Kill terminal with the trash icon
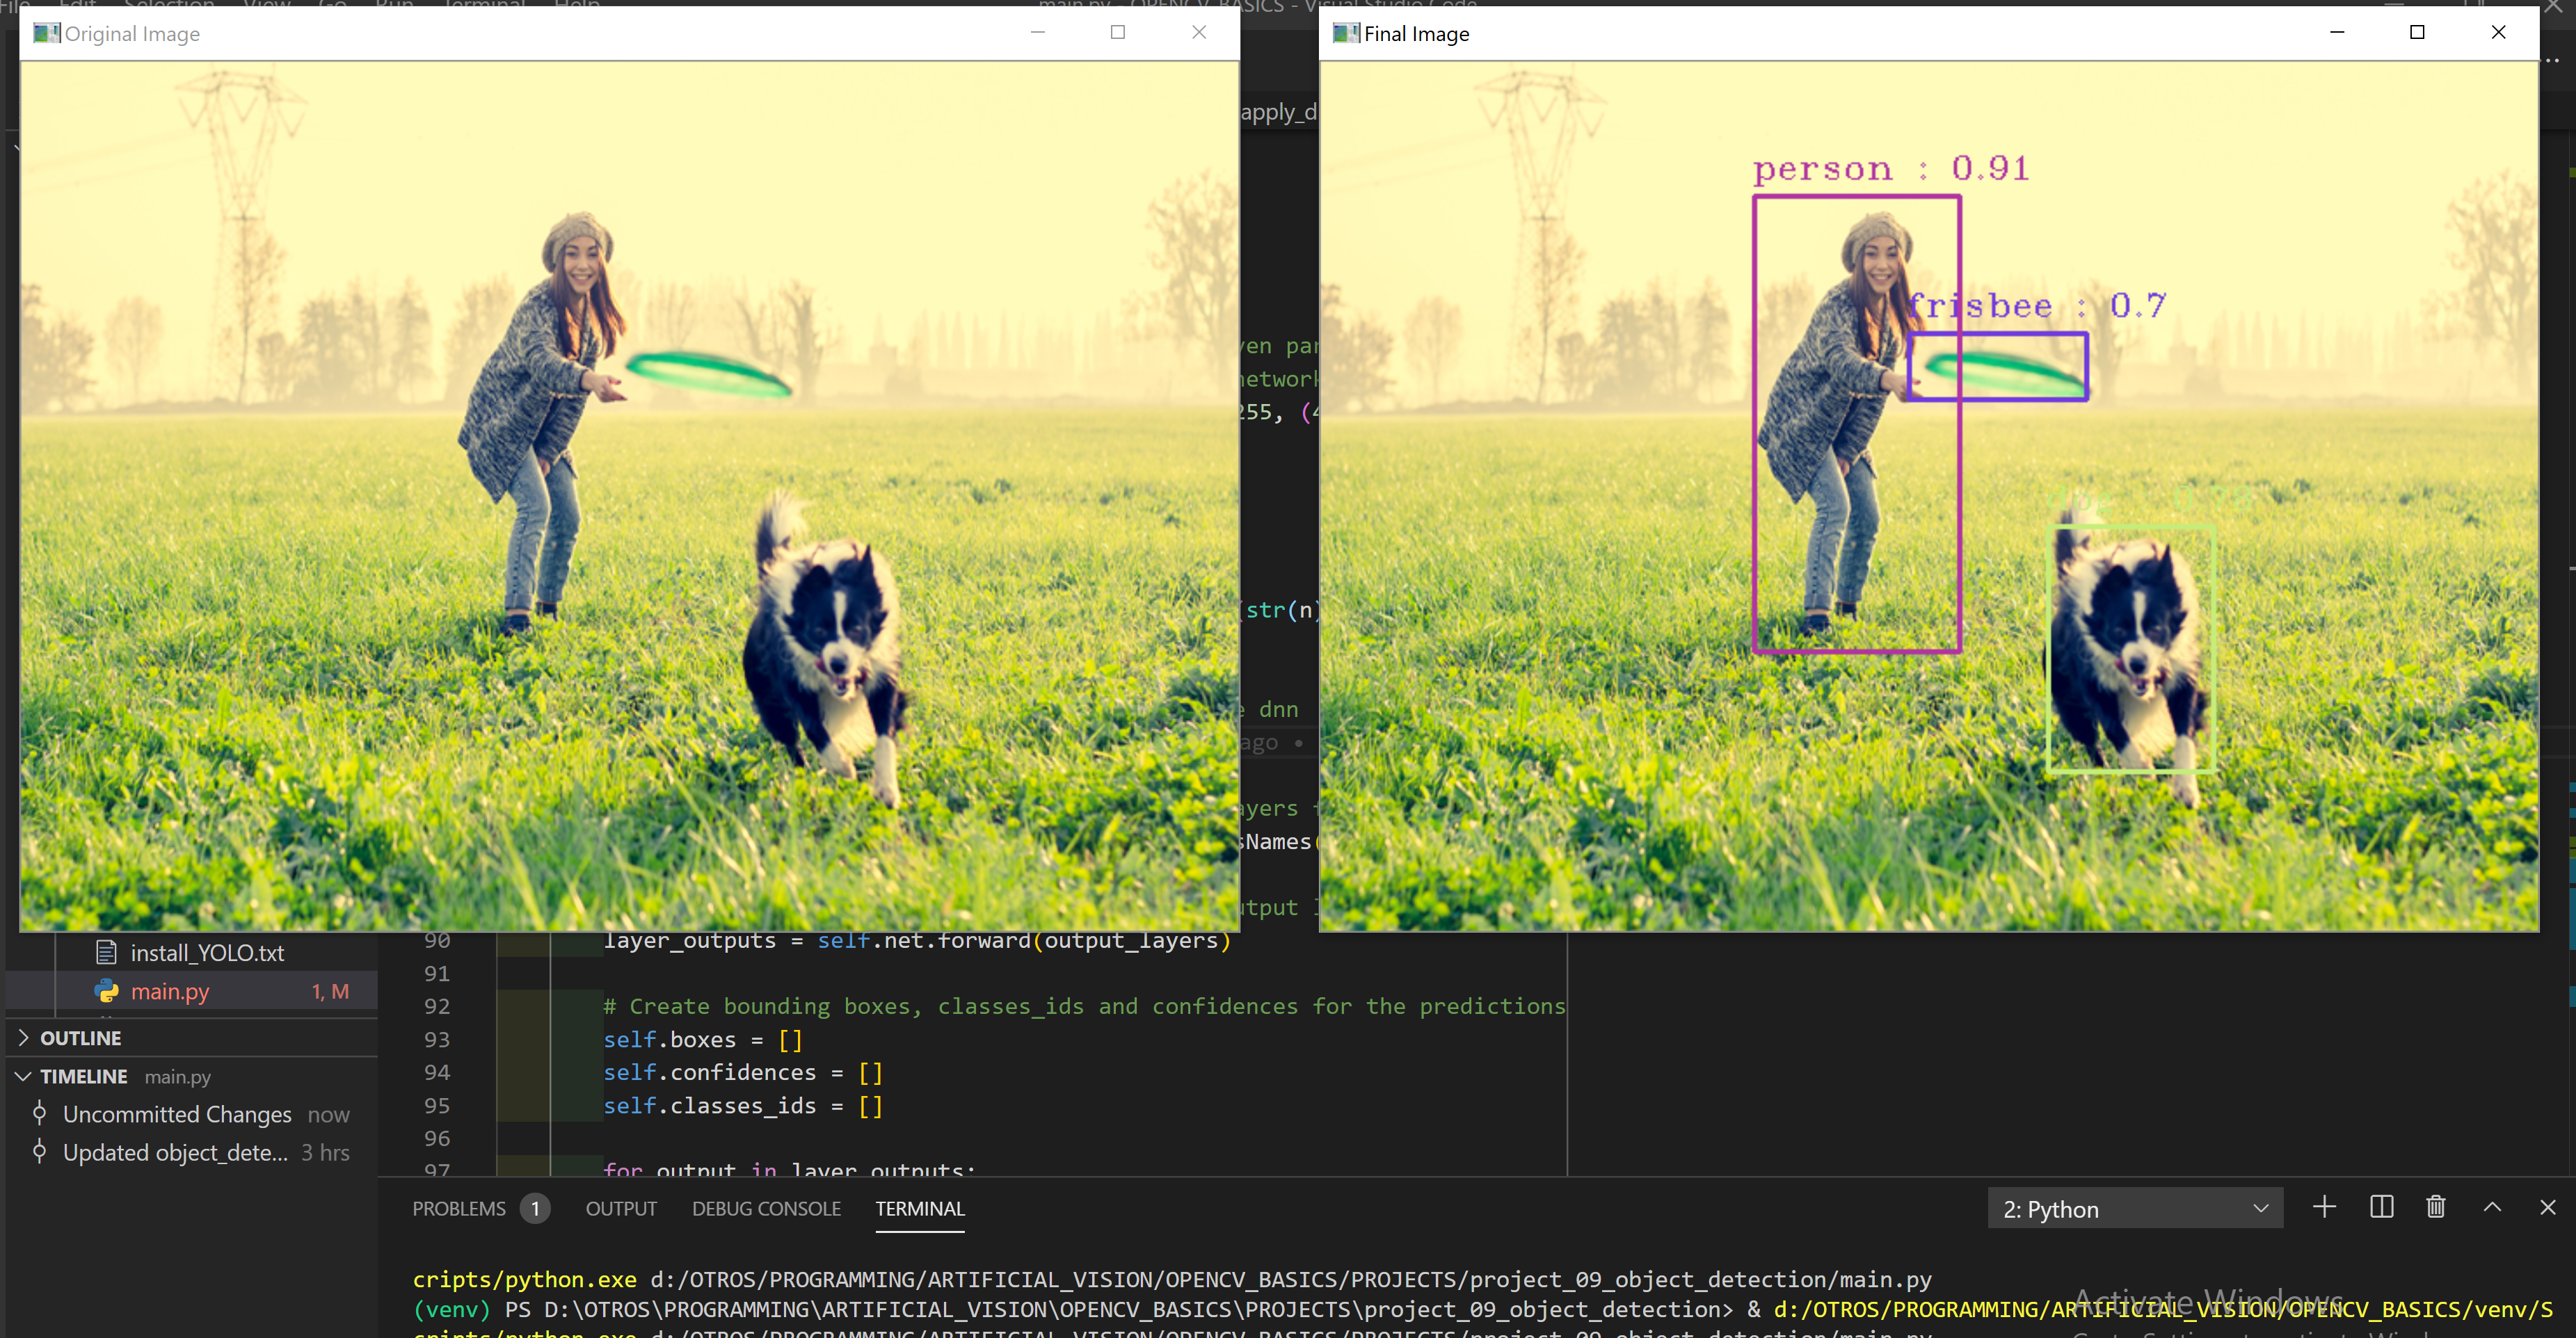Image resolution: width=2576 pixels, height=1338 pixels. pyautogui.click(x=2436, y=1208)
